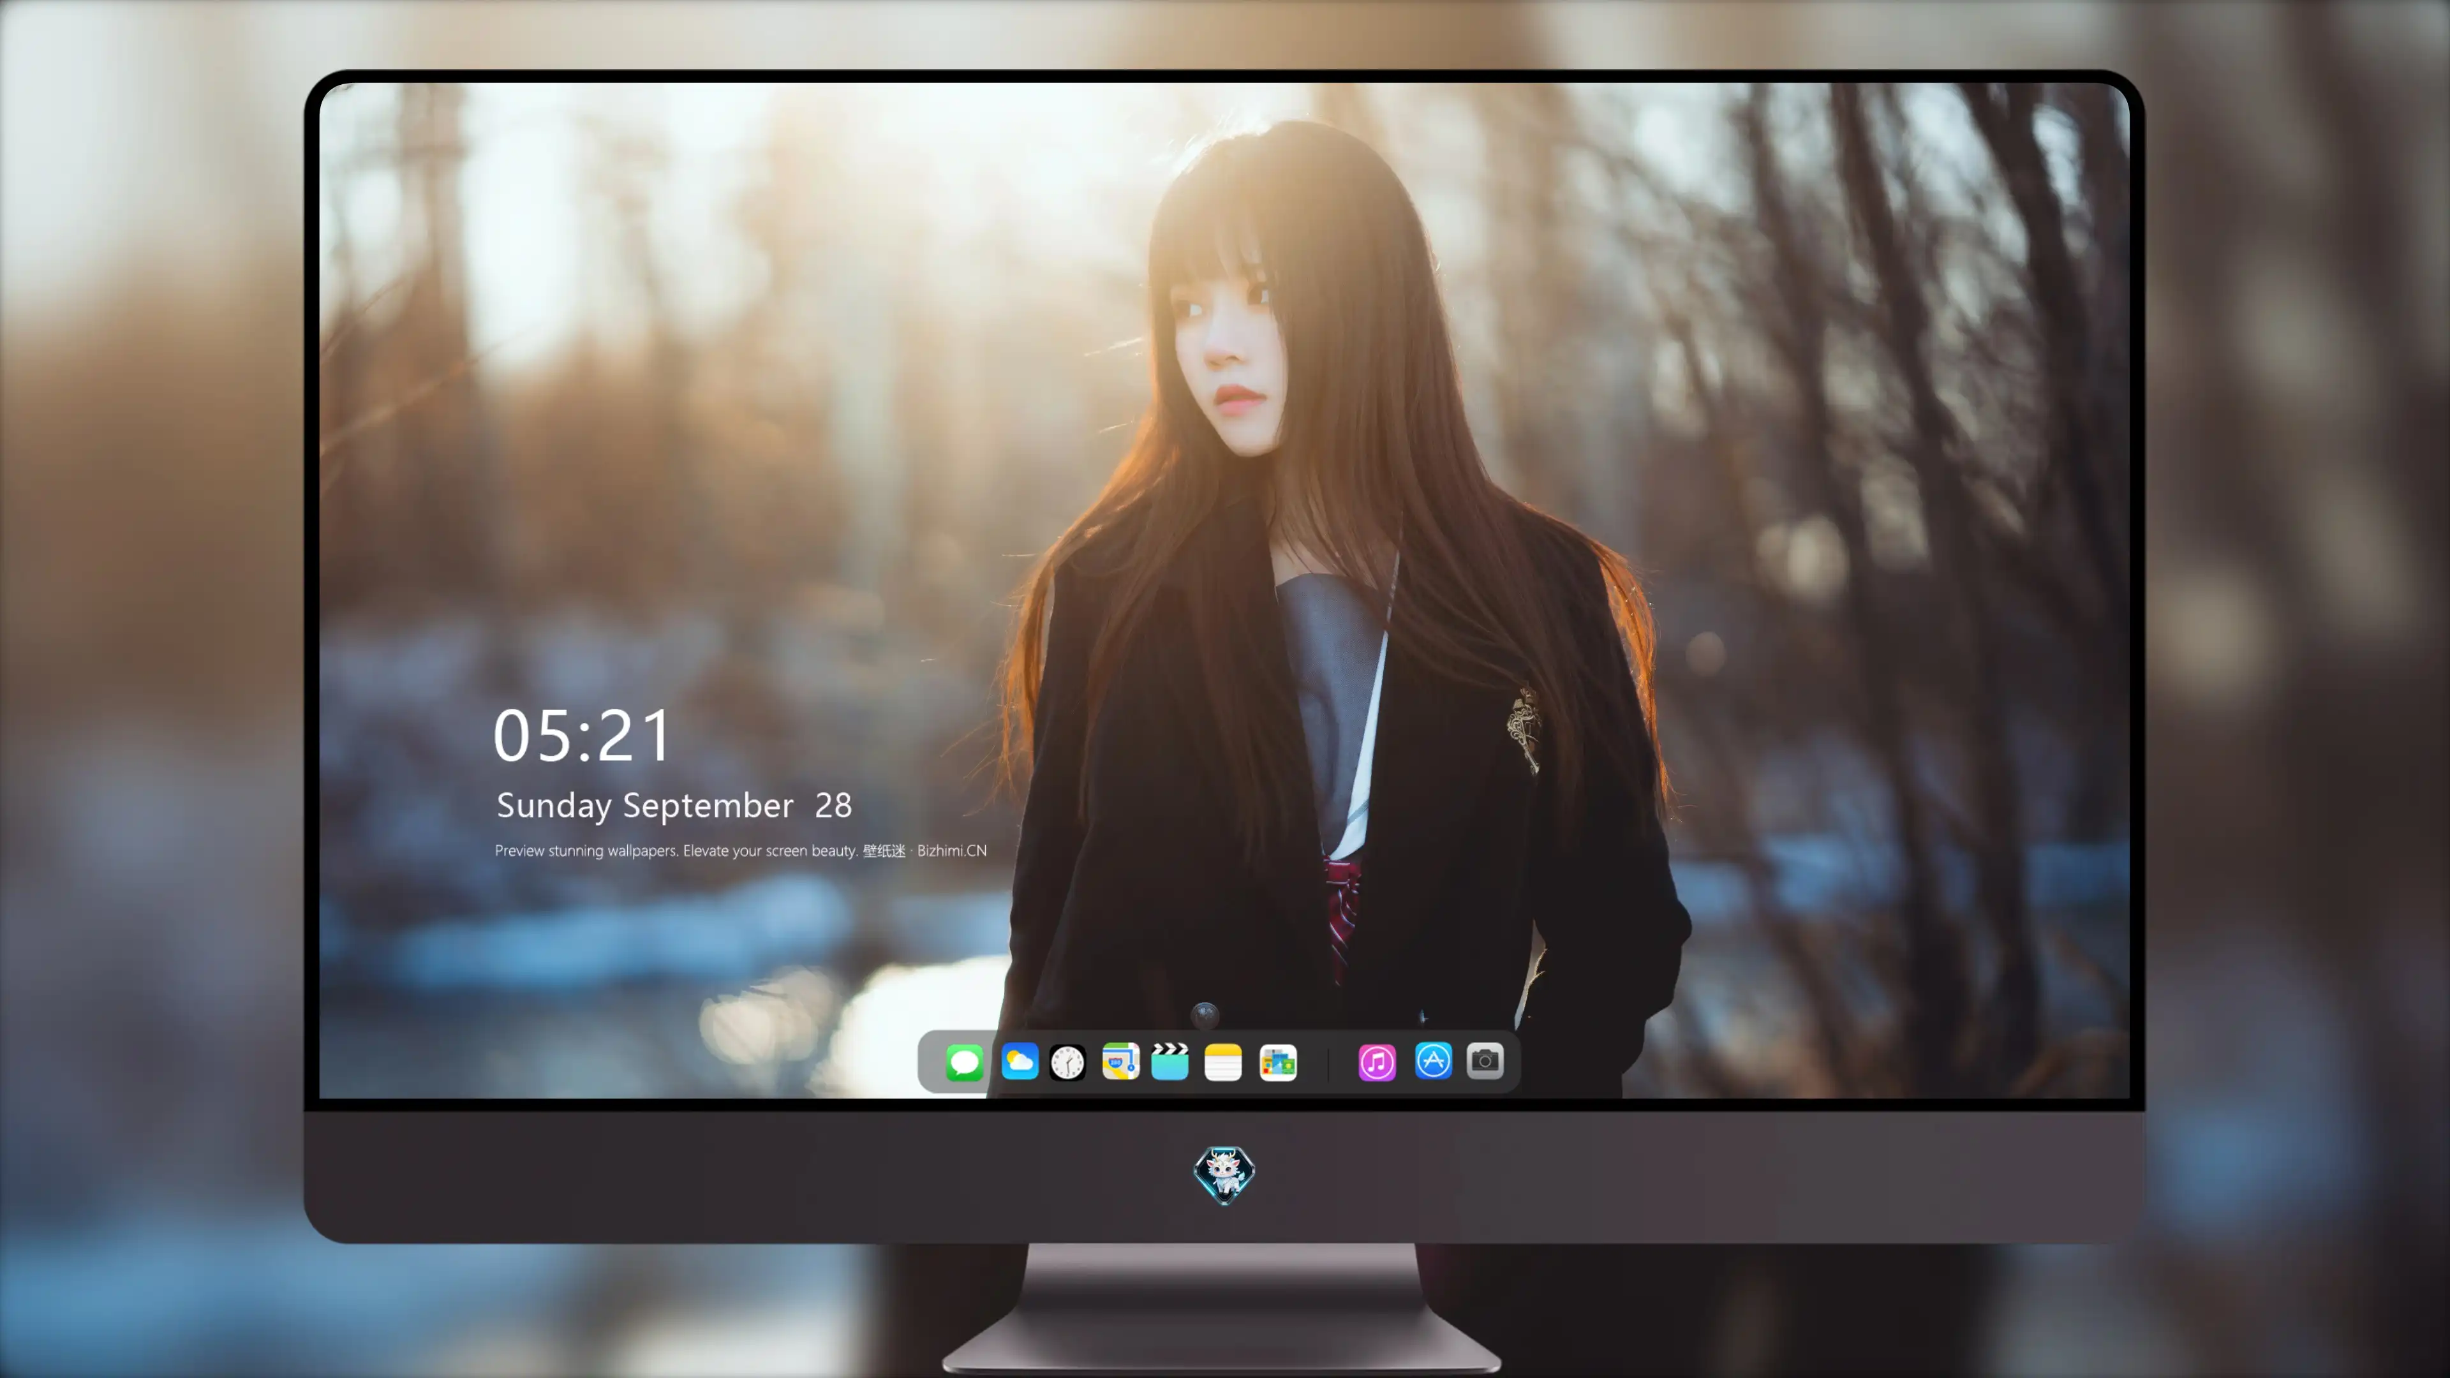
Task: Open the Camera app in the dock
Action: [1485, 1060]
